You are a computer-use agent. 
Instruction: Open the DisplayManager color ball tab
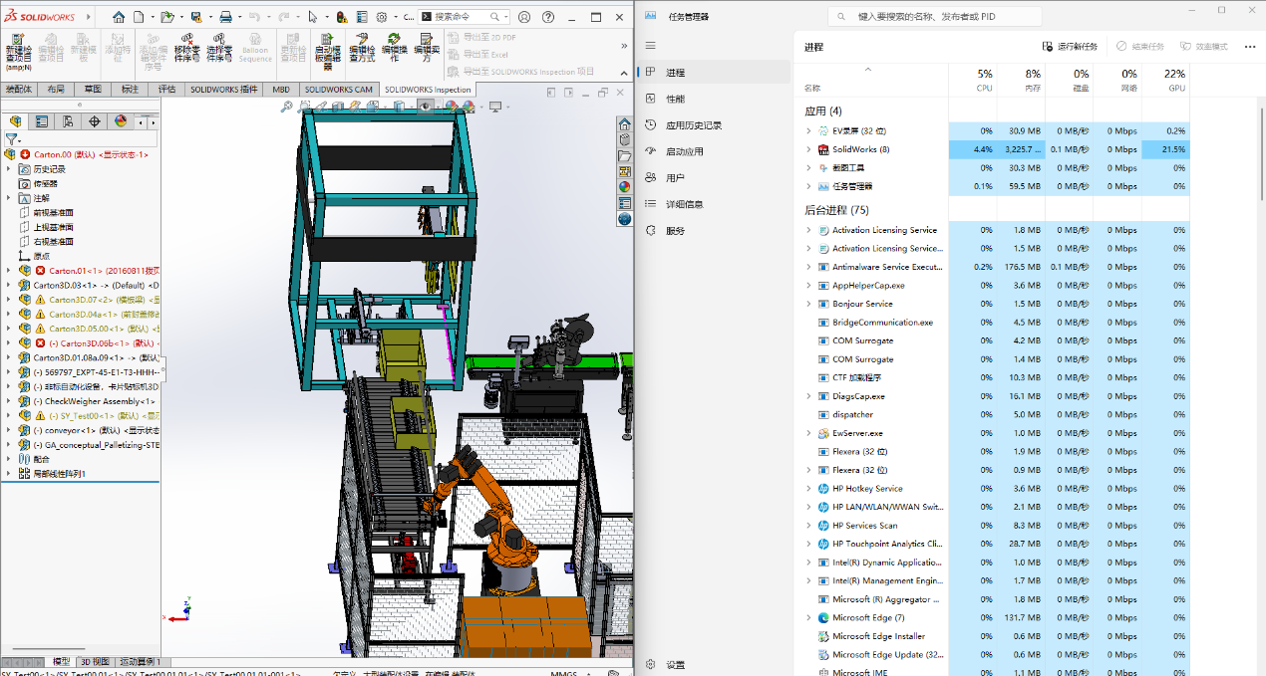pos(121,121)
